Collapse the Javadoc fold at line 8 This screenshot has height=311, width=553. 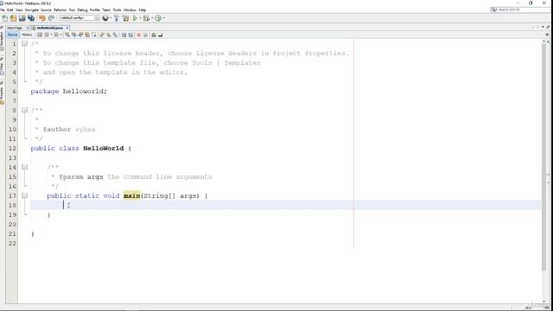tap(24, 110)
